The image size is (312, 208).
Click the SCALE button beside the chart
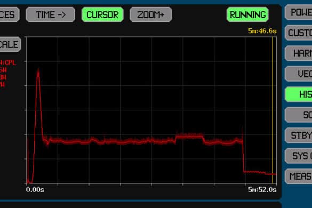(x=10, y=44)
